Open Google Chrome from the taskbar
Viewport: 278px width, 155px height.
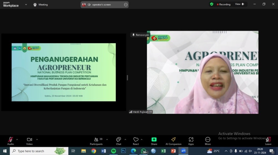[93, 151]
